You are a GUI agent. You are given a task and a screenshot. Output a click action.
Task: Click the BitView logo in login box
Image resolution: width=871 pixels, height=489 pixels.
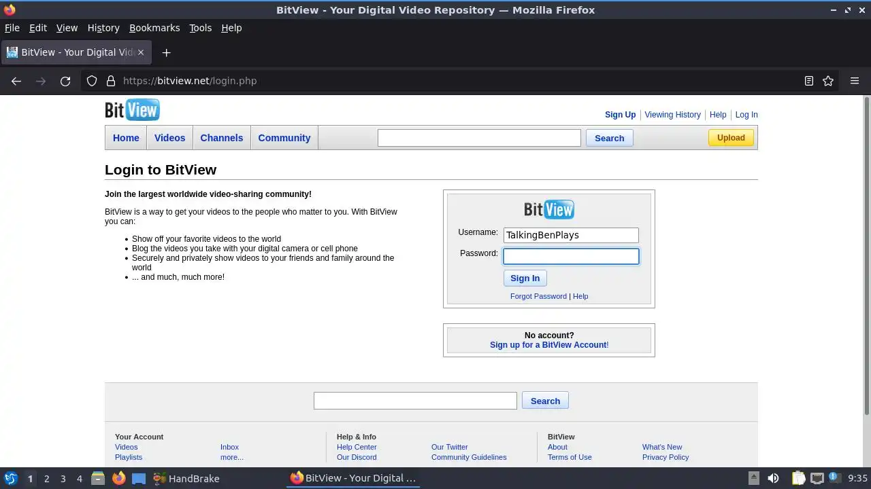coord(549,209)
